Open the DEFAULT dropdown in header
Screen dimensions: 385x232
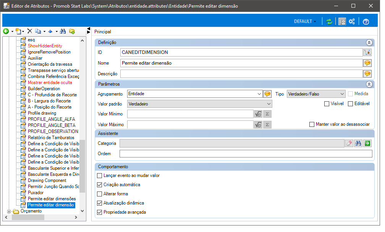[x=305, y=22]
